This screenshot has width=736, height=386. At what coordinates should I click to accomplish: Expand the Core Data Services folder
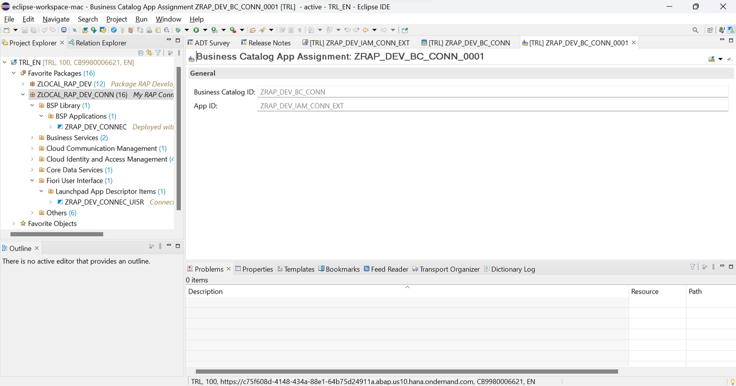pyautogui.click(x=32, y=170)
